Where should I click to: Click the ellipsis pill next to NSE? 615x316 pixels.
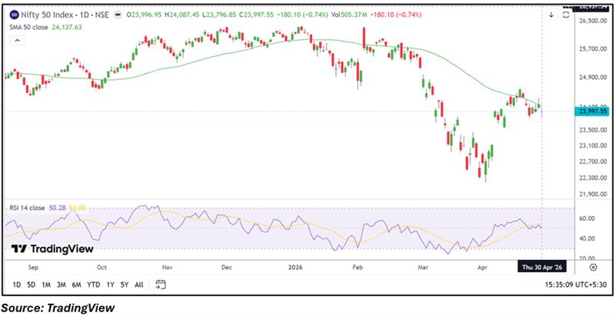[117, 15]
